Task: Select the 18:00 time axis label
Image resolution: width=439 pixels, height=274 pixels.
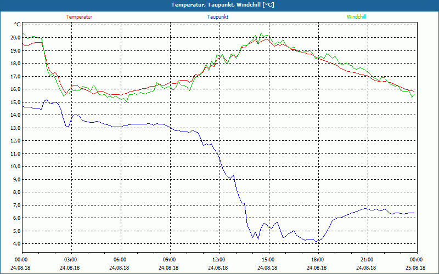Action: [317, 260]
